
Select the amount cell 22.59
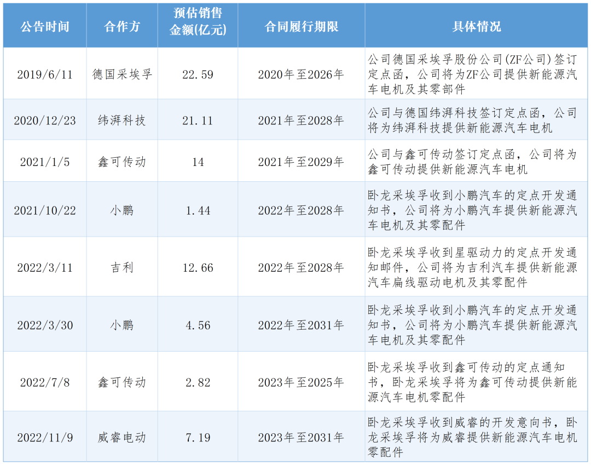point(198,74)
